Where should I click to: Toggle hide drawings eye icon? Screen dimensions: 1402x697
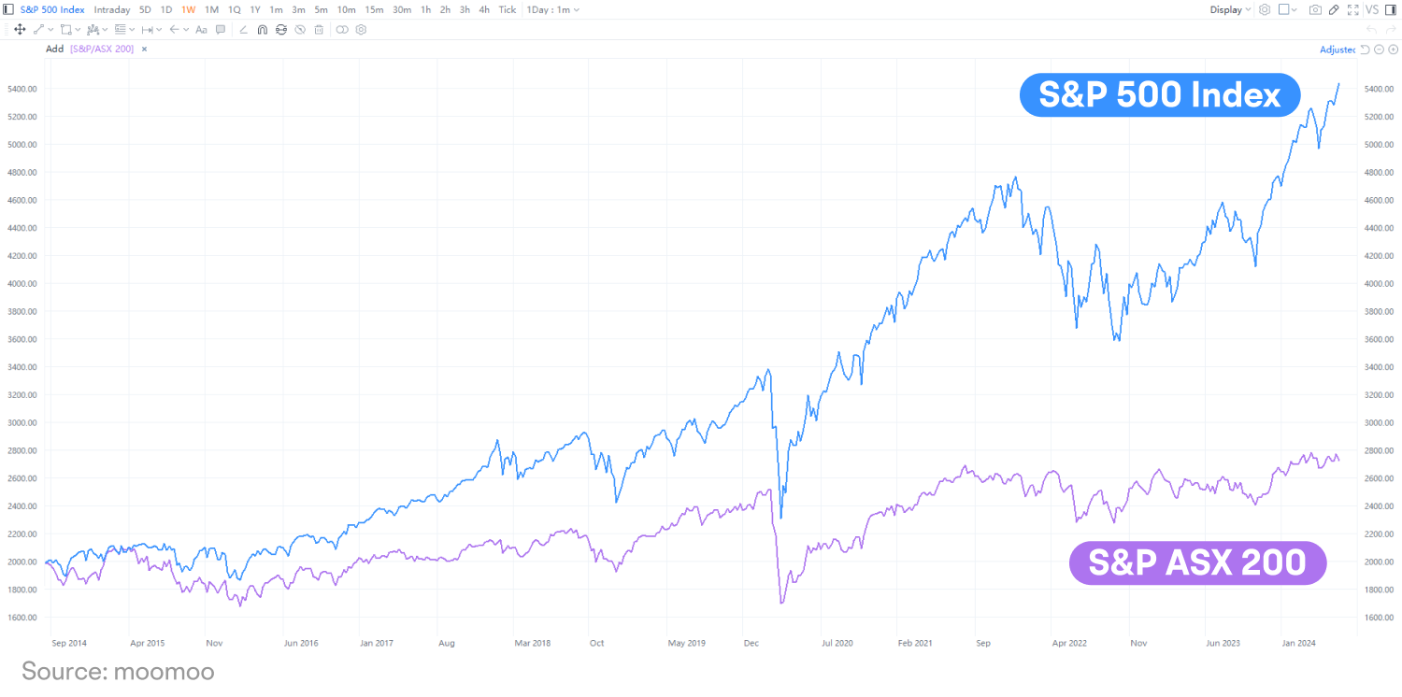point(300,30)
